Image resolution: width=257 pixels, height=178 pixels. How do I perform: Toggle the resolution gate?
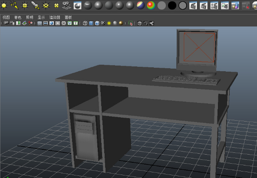pyautogui.click(x=52, y=23)
